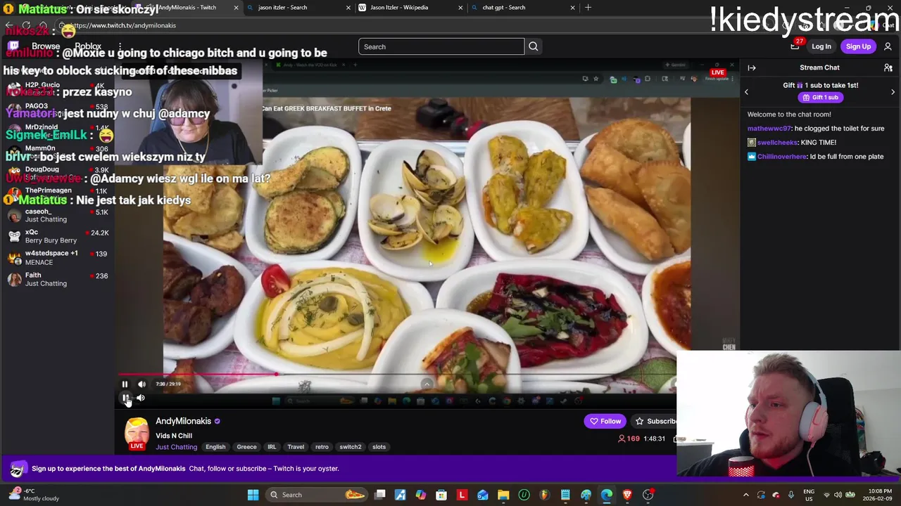Open Outlook from taskbar
The width and height of the screenshot is (901, 506).
[483, 495]
